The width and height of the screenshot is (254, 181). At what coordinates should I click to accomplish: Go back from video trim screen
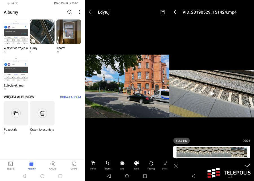tap(176, 12)
